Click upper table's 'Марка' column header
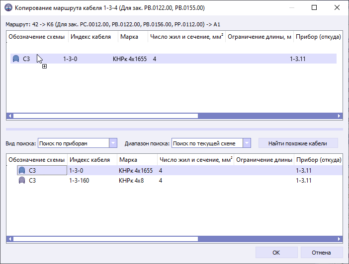 click(133, 37)
